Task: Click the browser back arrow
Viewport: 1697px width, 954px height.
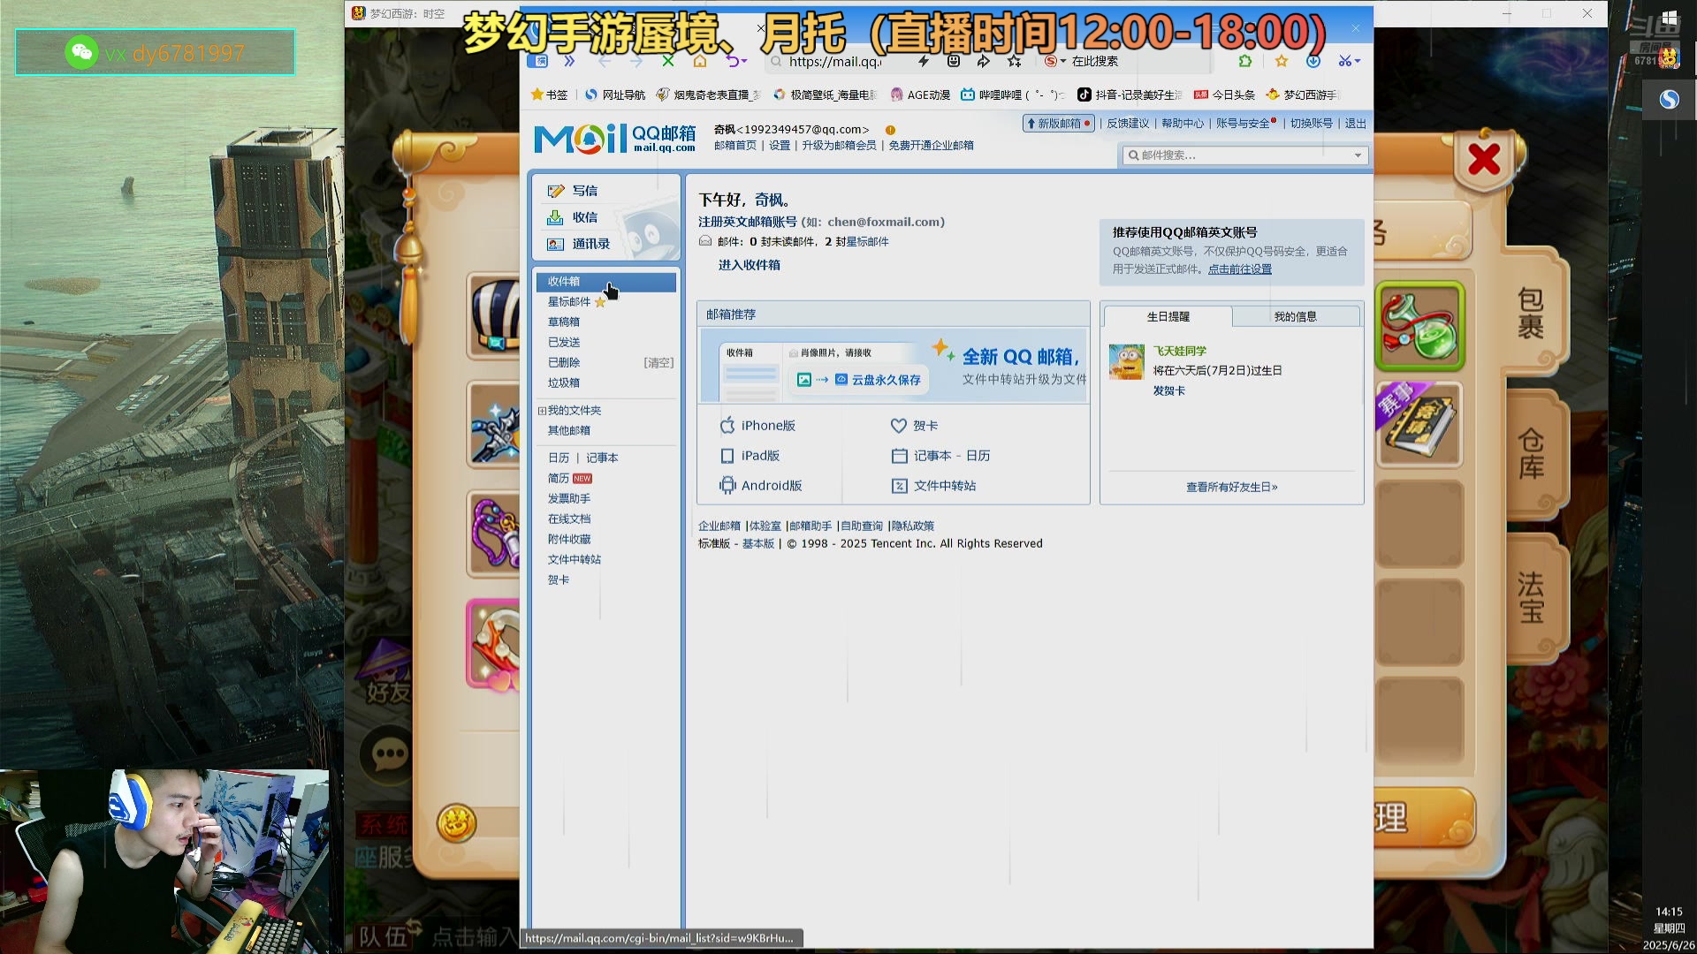Action: (605, 61)
